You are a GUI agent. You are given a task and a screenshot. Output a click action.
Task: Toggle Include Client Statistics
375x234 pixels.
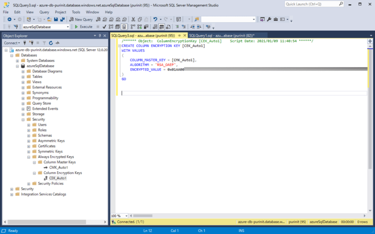tap(146, 27)
